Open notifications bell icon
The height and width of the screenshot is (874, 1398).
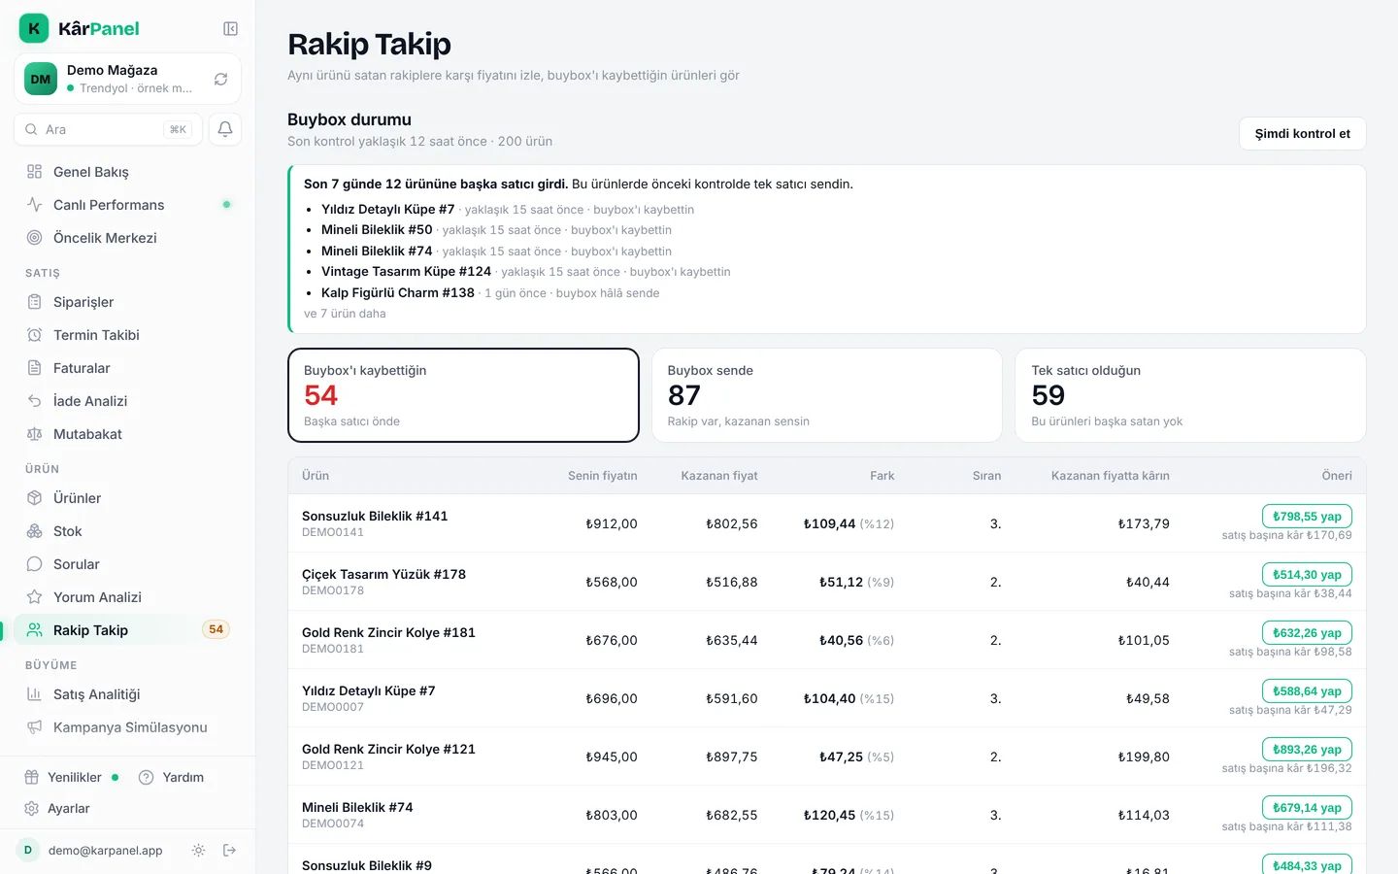pos(225,129)
